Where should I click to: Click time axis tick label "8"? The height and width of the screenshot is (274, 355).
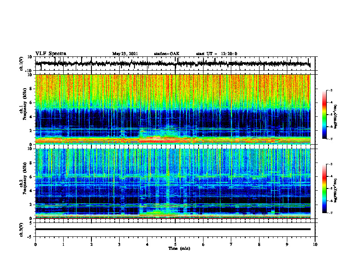pyautogui.click(x=259, y=244)
